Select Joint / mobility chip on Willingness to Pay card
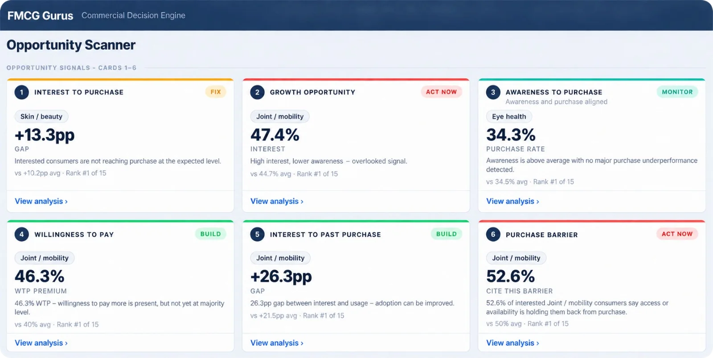Image resolution: width=713 pixels, height=358 pixels. coord(45,258)
